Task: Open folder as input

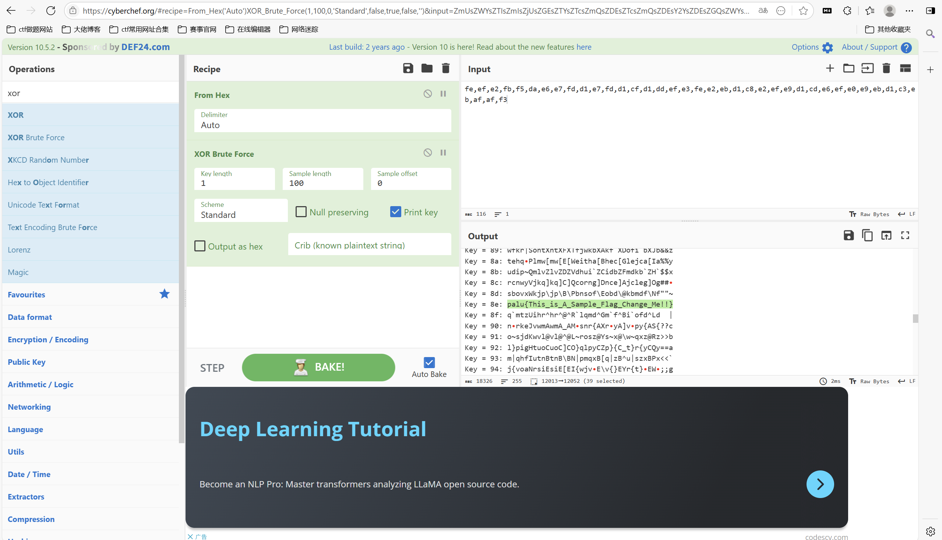Action: (848, 68)
